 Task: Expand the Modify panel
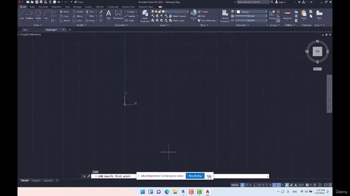(81, 25)
